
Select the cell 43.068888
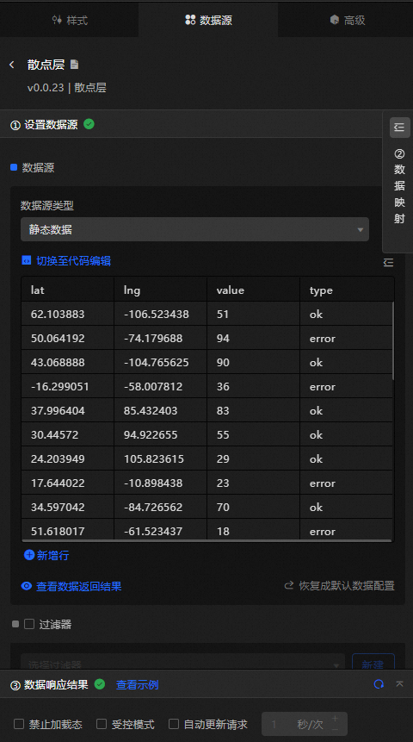click(x=68, y=362)
